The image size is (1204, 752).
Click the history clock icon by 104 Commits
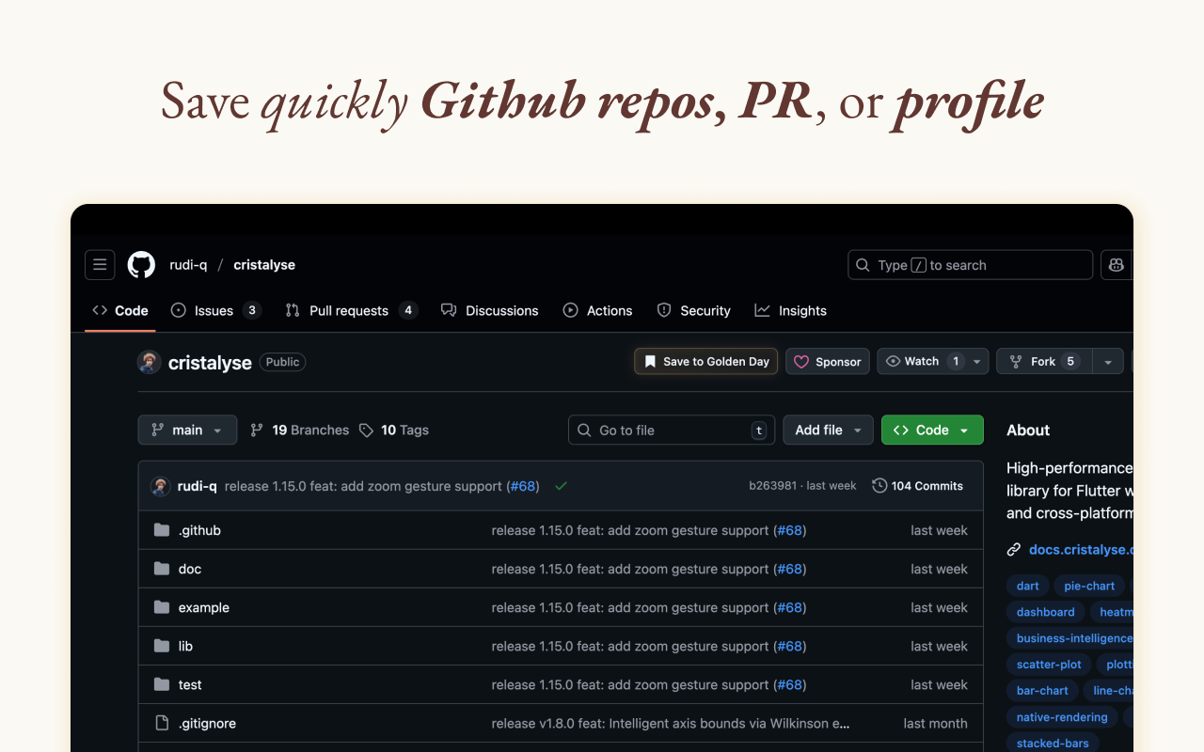click(879, 486)
